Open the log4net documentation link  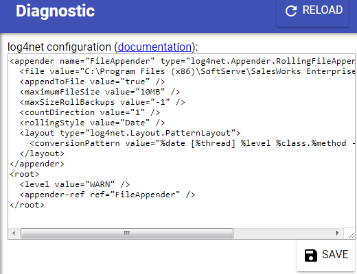pyautogui.click(x=154, y=47)
